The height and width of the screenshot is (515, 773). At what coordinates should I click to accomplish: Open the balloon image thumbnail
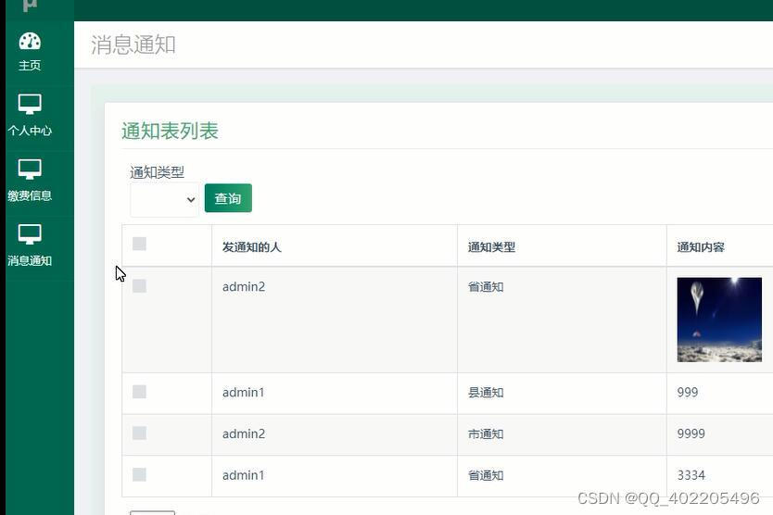click(719, 320)
